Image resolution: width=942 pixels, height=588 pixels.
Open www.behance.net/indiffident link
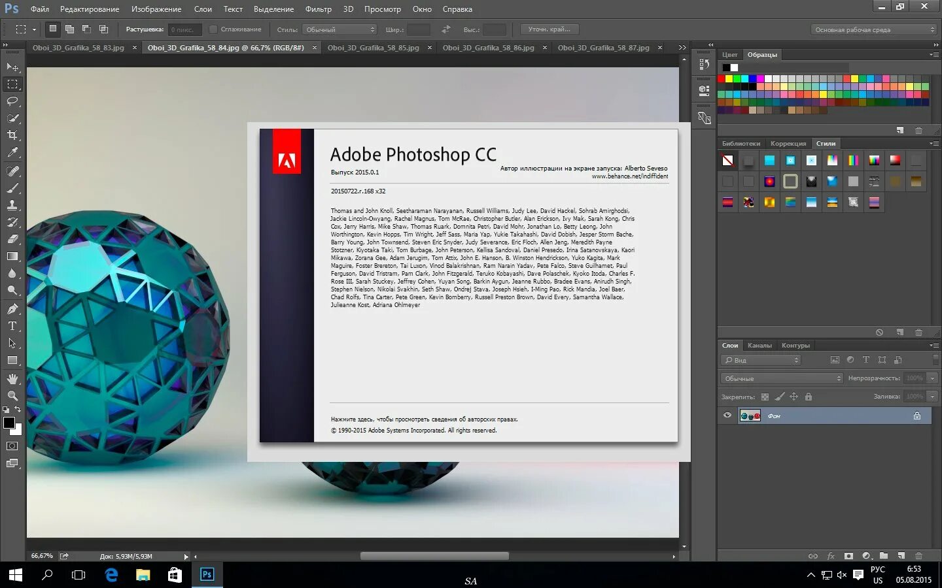(630, 176)
